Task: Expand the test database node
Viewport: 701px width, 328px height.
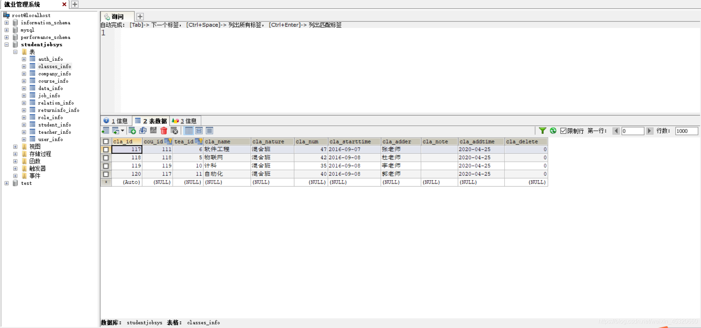Action: (x=7, y=183)
